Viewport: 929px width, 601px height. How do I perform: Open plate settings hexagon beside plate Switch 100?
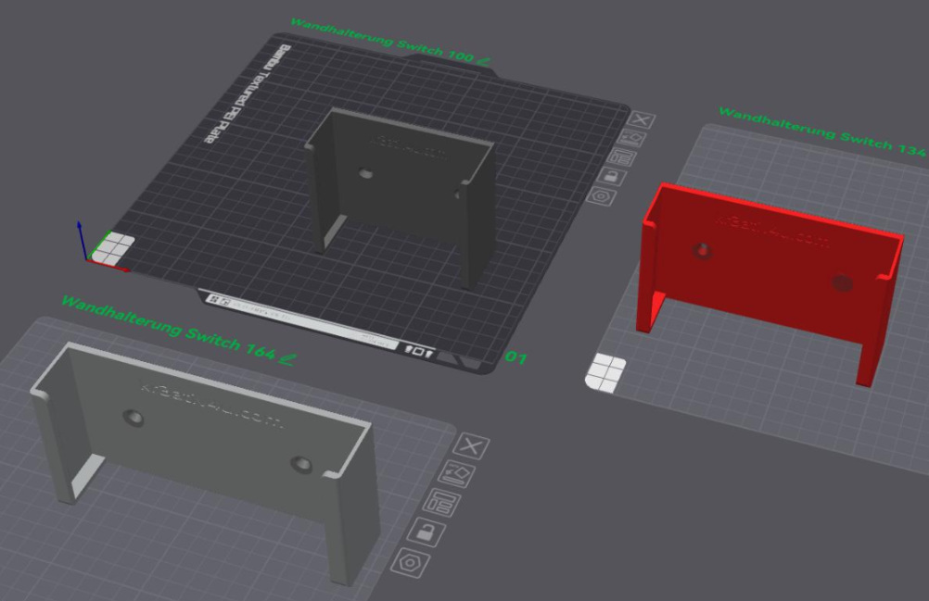(x=600, y=195)
